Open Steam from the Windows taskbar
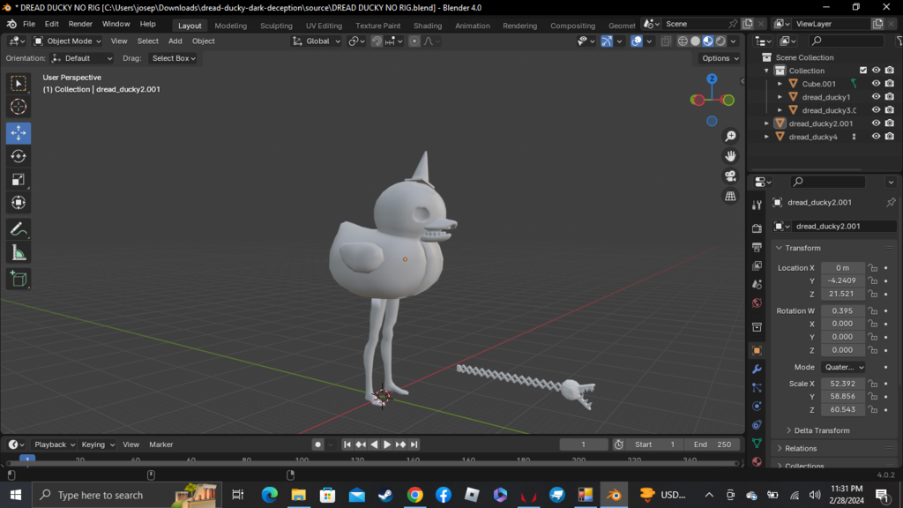903x508 pixels. (x=385, y=495)
